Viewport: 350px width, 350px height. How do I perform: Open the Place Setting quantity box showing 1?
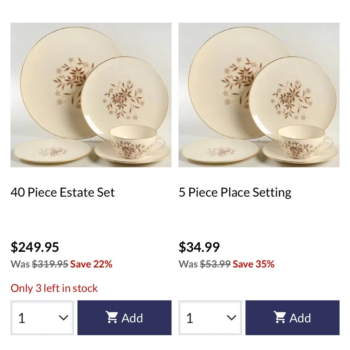pos(204,318)
